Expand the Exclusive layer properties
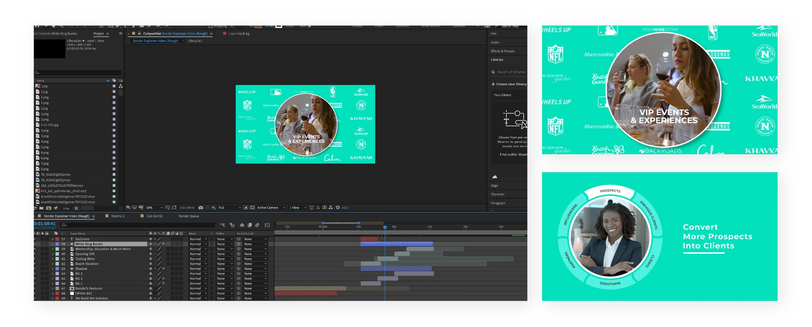Image resolution: width=812 pixels, height=327 pixels. click(53, 239)
